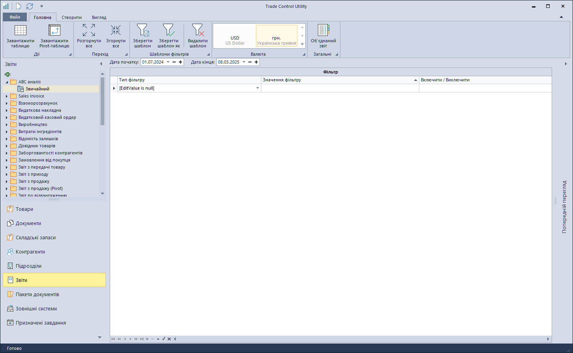Decrease the Дата кінця with minus
573x353 pixels.
point(250,62)
